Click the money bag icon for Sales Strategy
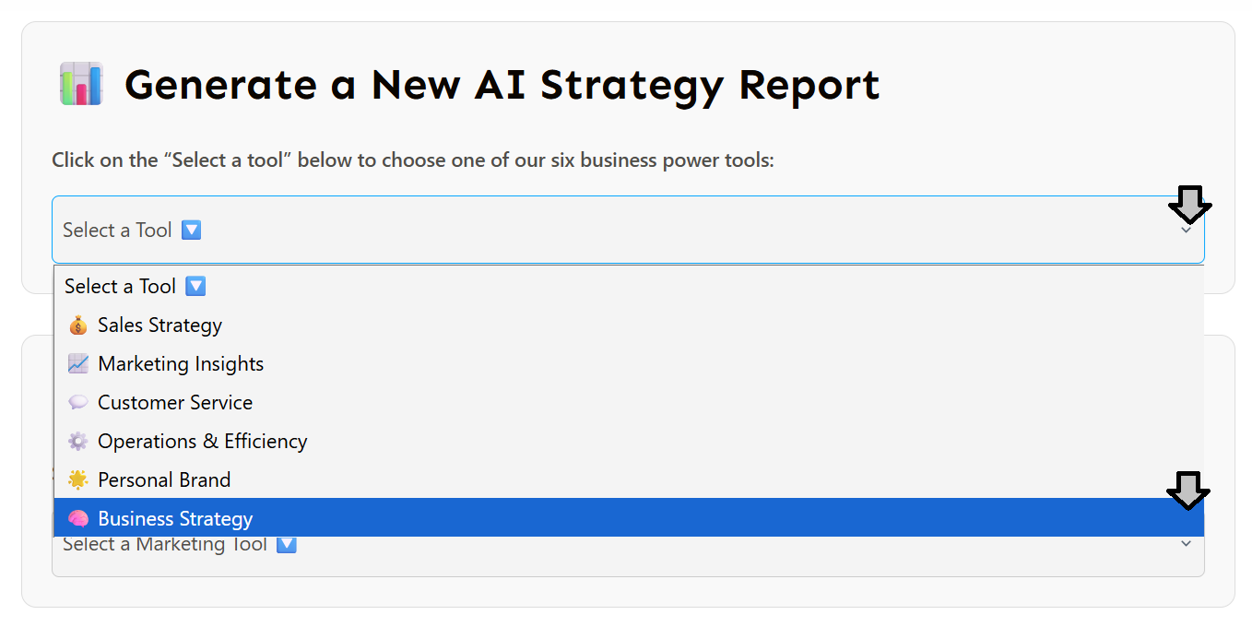This screenshot has height=627, width=1252. (78, 325)
